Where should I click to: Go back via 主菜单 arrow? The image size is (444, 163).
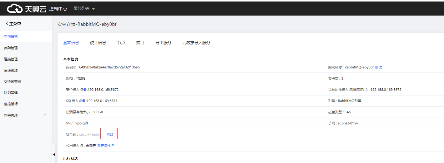pyautogui.click(x=13, y=24)
